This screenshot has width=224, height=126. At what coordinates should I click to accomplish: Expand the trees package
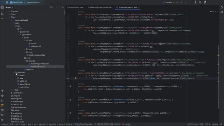coord(25,52)
